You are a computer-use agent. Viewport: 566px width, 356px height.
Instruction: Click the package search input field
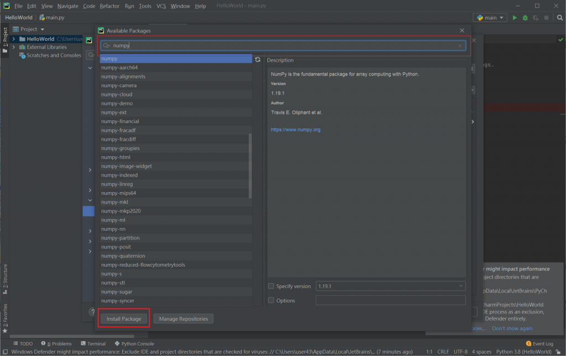tap(284, 45)
